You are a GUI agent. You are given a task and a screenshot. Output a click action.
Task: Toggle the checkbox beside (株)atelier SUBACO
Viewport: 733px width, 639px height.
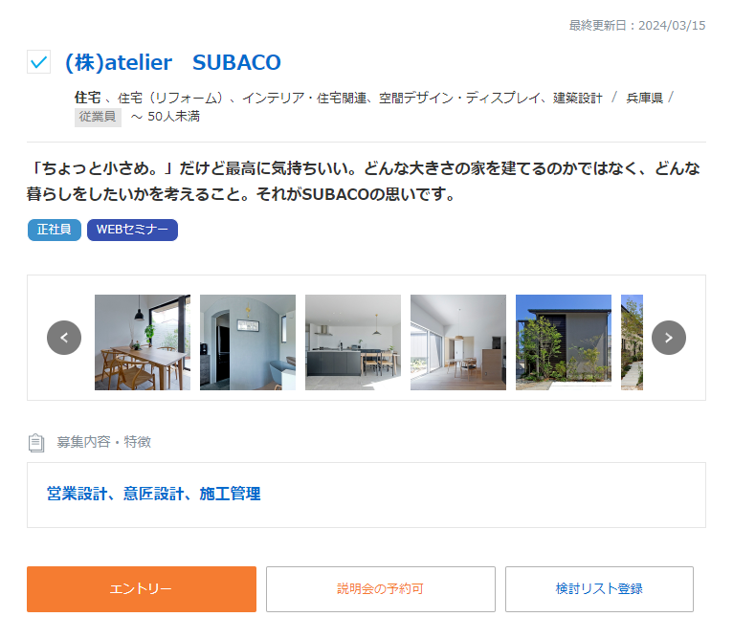[x=38, y=63]
